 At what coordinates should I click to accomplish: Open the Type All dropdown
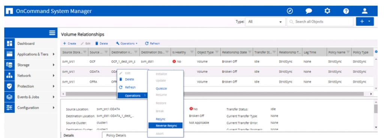coord(265,22)
